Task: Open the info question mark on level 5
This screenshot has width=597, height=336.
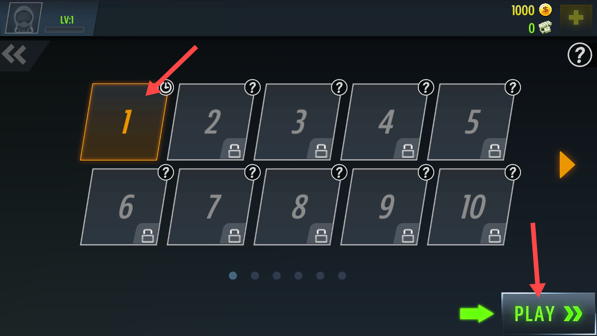Action: [x=513, y=87]
